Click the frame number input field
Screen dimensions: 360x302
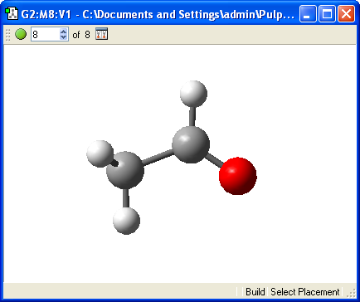(x=45, y=34)
